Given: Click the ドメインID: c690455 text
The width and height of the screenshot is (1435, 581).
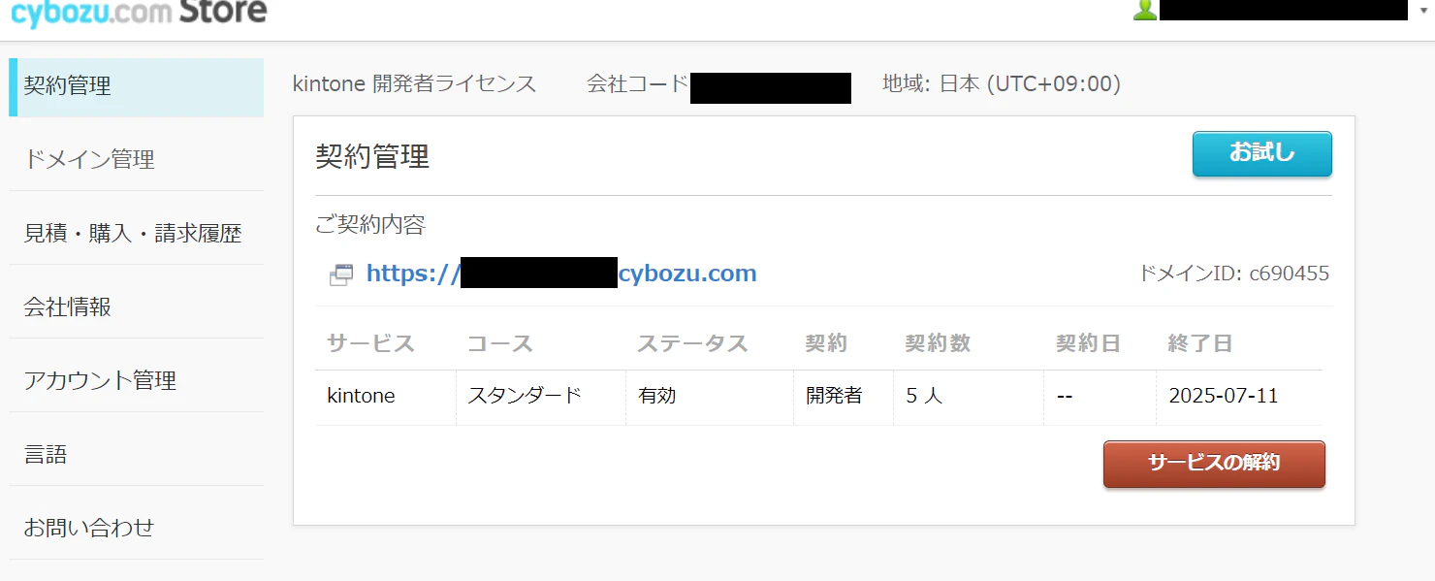Looking at the screenshot, I should 1233,274.
